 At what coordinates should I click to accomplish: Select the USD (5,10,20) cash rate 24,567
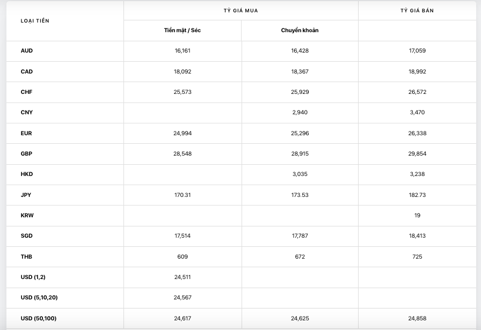[x=183, y=298]
